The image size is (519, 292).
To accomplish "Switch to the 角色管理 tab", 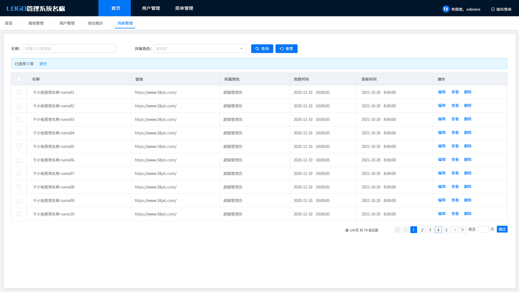I will pyautogui.click(x=36, y=23).
